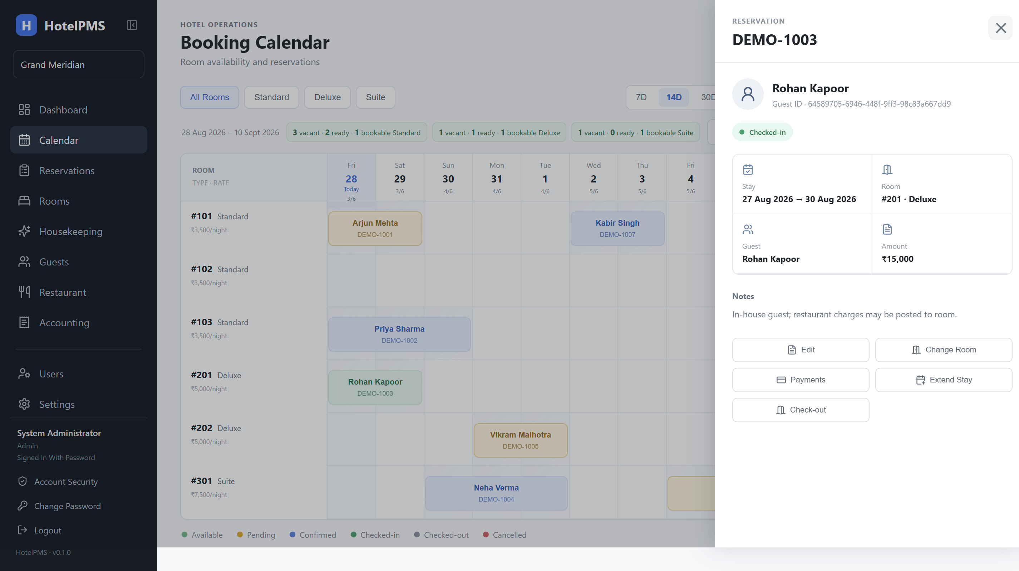Open Neha Verma booking DEMO-1004
Image resolution: width=1019 pixels, height=571 pixels.
[x=496, y=494]
